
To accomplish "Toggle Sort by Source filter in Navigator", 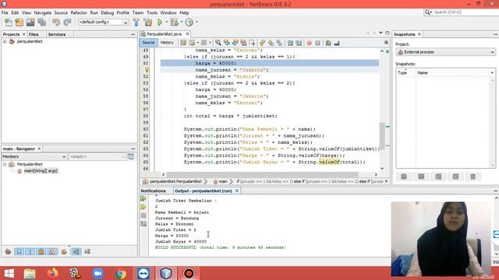I will 87,252.
